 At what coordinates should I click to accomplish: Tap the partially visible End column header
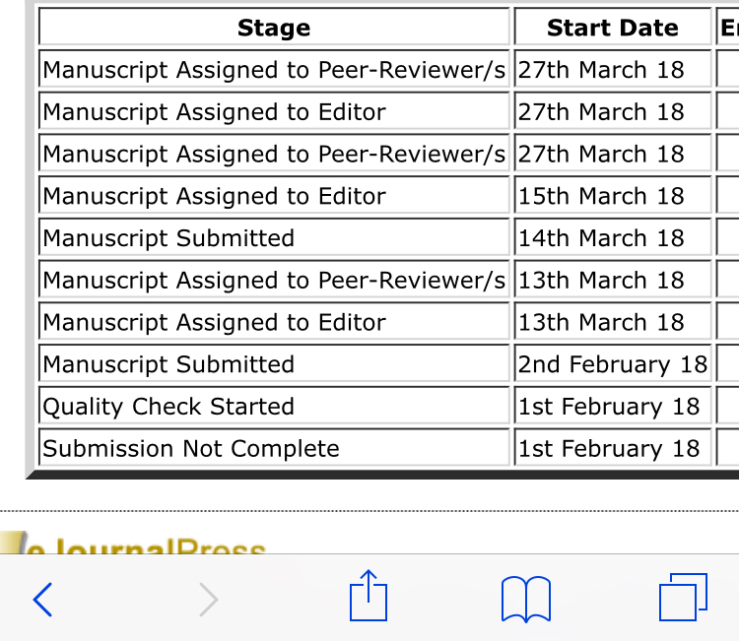pyautogui.click(x=729, y=28)
